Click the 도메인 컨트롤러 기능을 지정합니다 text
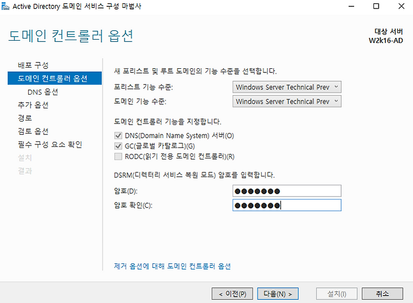Viewport: 413px width, 303px height. click(x=167, y=122)
